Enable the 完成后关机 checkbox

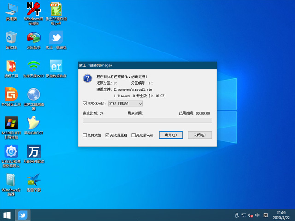click(133, 135)
